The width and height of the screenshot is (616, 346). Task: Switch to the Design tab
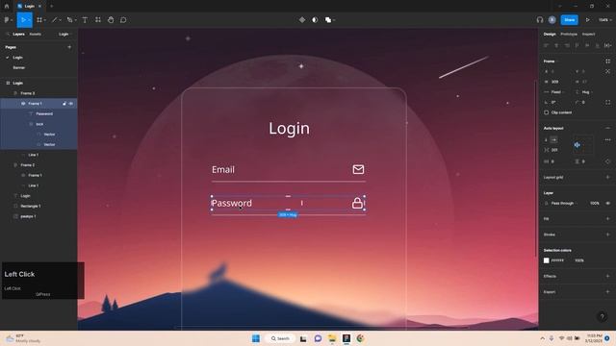click(550, 35)
